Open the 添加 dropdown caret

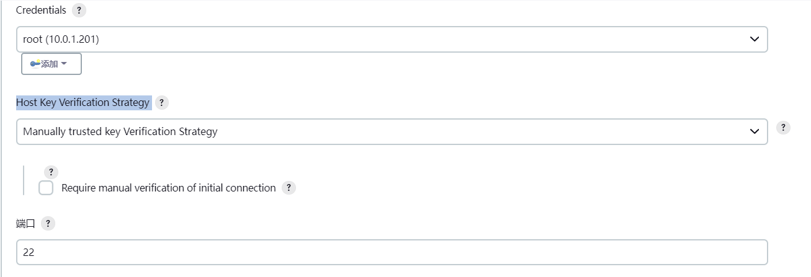pyautogui.click(x=64, y=64)
